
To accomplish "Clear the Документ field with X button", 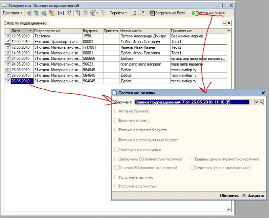I will click(x=256, y=102).
